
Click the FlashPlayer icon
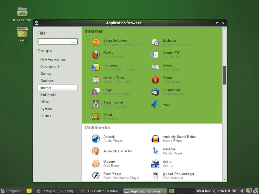96,176
